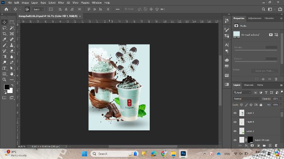
Task: Open the File menu
Action: [x=10, y=3]
